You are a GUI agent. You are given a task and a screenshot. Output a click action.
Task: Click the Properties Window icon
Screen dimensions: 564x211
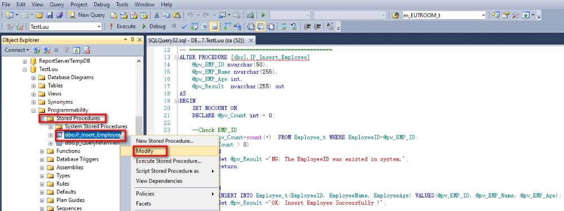tap(506, 15)
